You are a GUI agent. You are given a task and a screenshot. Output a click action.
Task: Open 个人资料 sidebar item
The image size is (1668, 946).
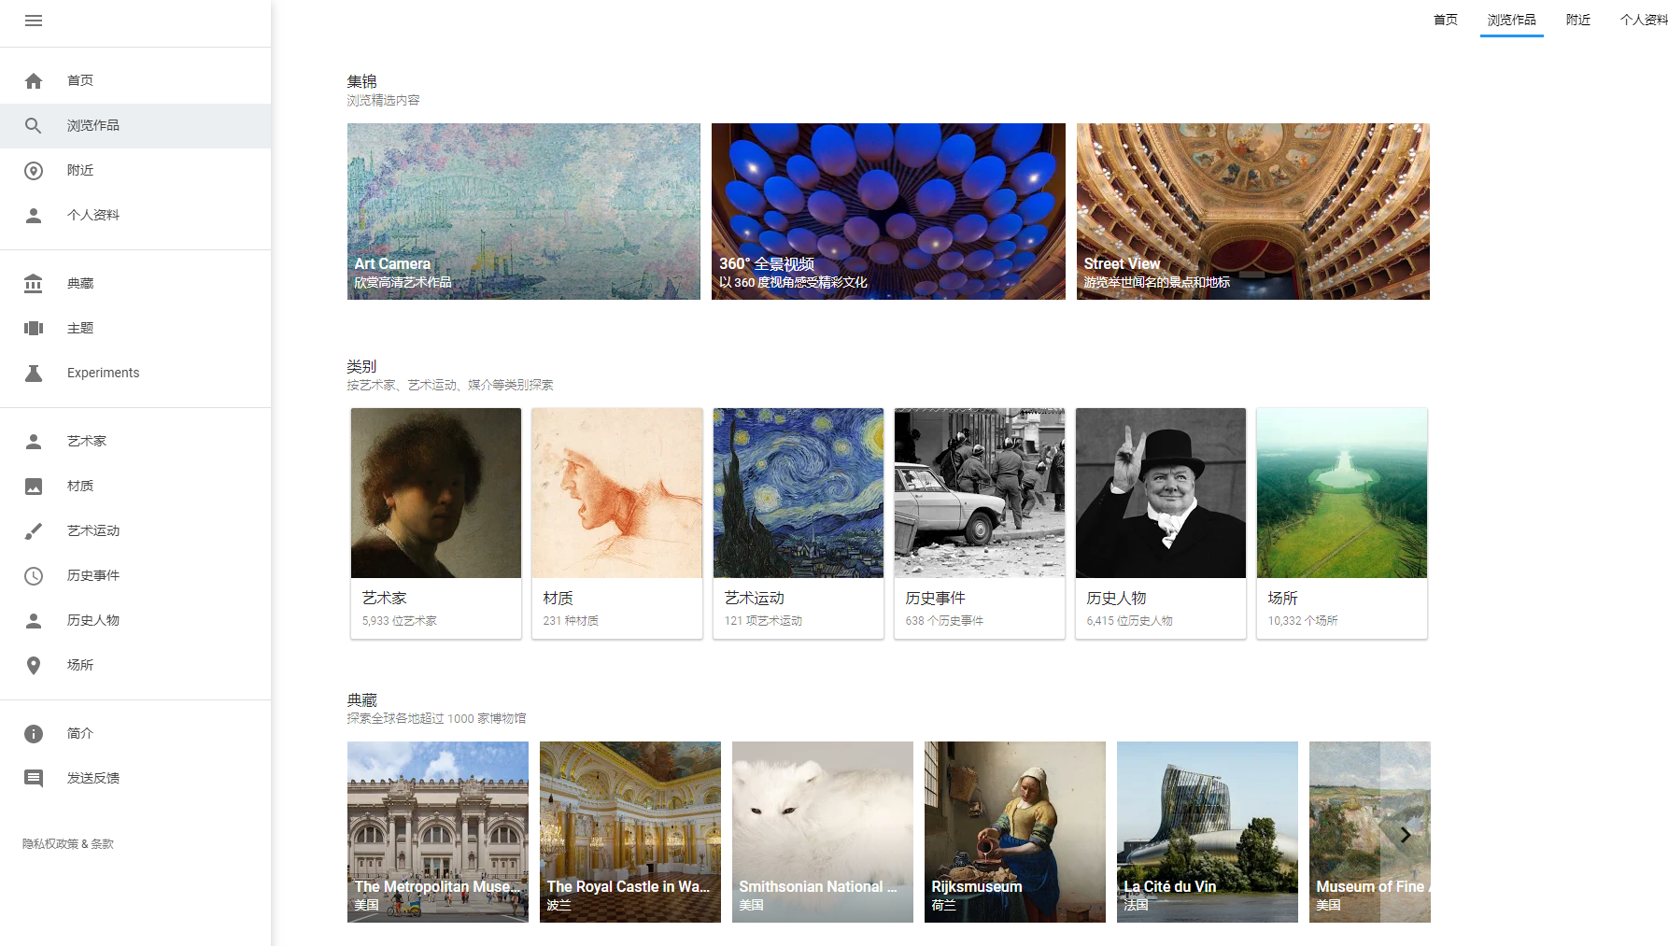[135, 215]
